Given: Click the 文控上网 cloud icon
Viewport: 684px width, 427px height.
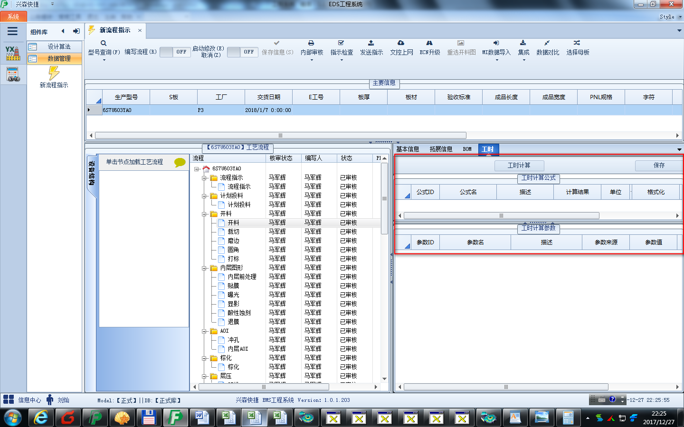Looking at the screenshot, I should point(401,43).
